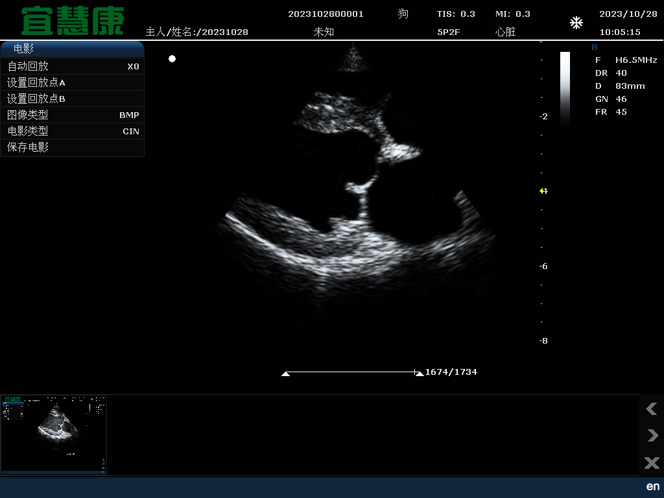This screenshot has width=664, height=498.
Task: Click the white probe orientation dot
Action: [x=172, y=59]
